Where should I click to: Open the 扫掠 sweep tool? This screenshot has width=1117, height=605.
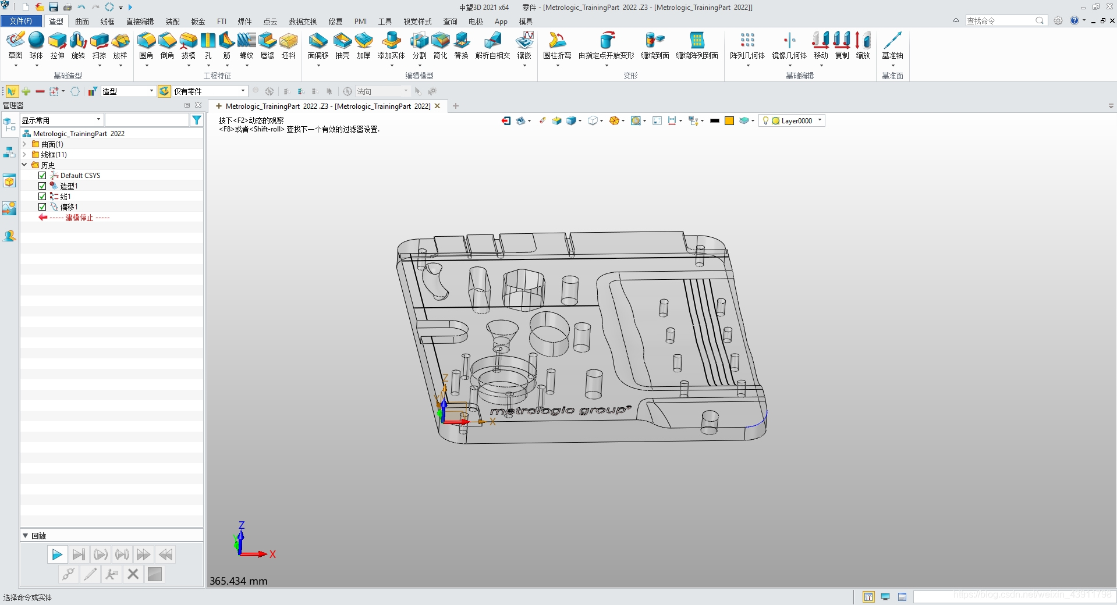99,45
